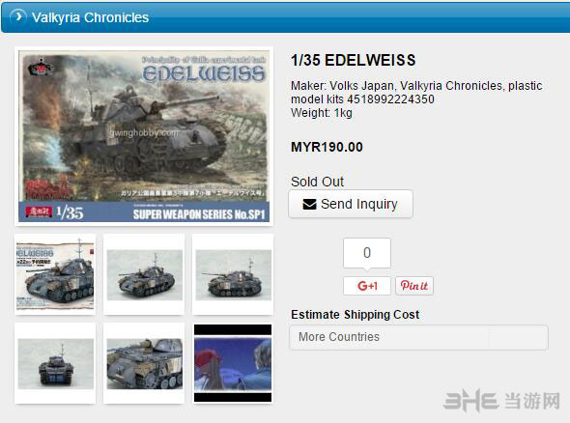Click the Estimate Shipping Cost heading
This screenshot has height=423, width=570.
coord(356,314)
